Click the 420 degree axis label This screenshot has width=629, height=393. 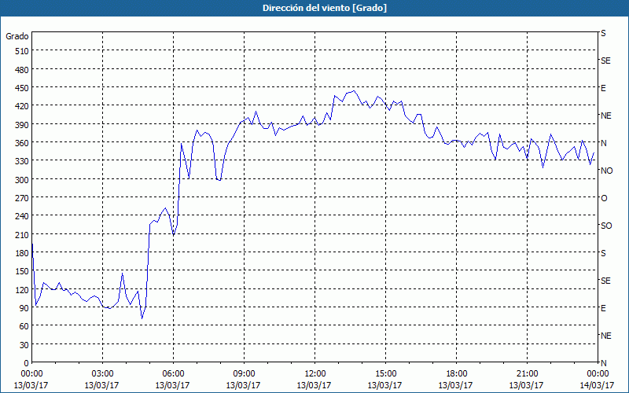click(x=22, y=106)
